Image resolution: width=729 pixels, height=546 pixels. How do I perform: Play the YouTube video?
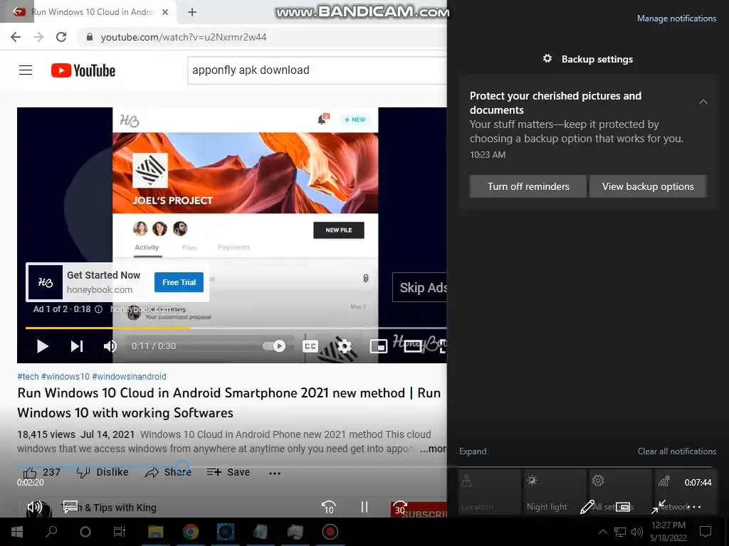[42, 346]
